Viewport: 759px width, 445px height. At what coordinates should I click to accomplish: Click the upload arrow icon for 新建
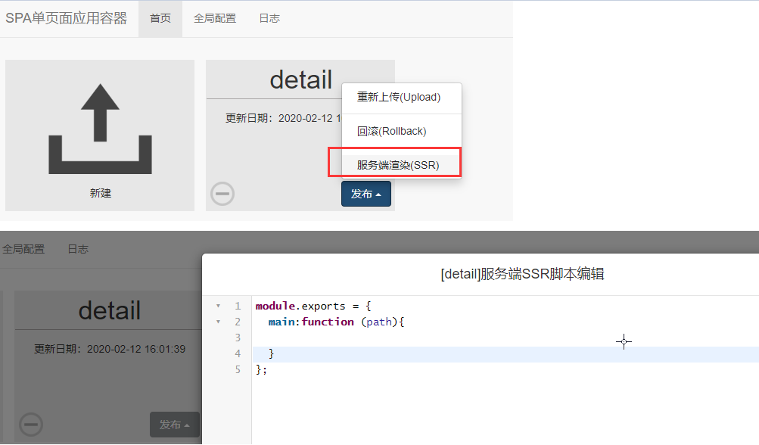tap(100, 129)
